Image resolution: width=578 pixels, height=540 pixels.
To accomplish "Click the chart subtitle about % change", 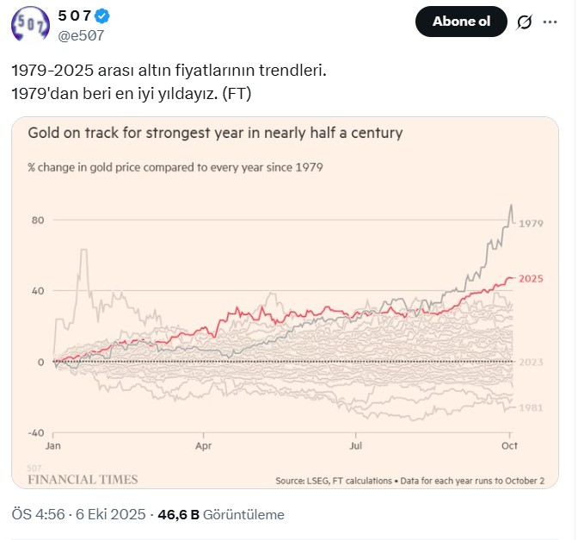I will tap(175, 167).
